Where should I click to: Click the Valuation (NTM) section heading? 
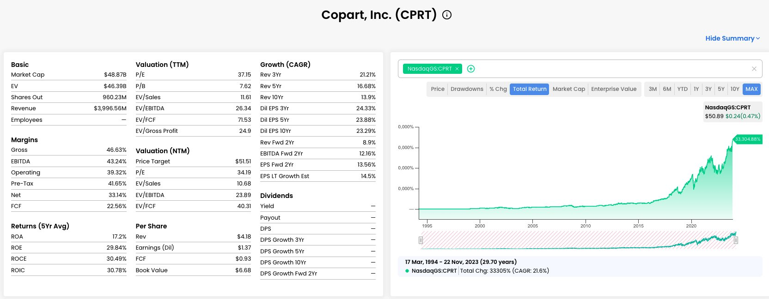tap(163, 151)
